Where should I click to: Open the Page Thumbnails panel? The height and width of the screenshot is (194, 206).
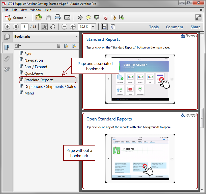(x=7, y=37)
